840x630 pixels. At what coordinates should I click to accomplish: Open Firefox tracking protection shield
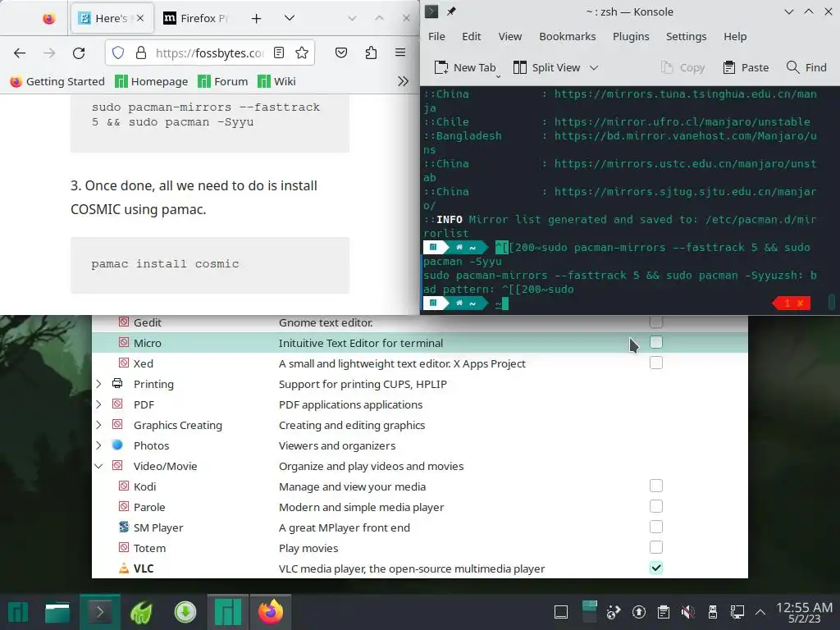pos(118,52)
